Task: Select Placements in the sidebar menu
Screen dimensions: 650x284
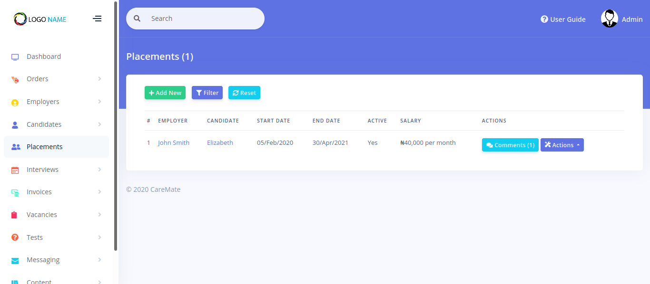Action: 44,147
